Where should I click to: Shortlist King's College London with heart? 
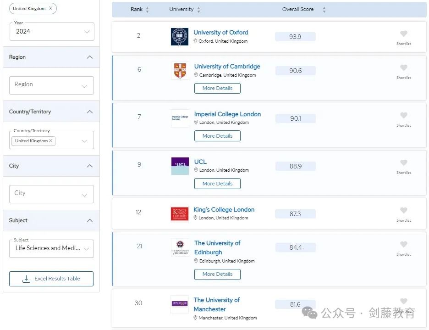coord(403,210)
